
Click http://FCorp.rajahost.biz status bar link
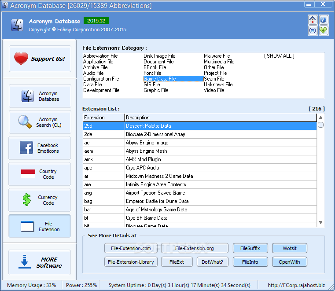click(x=296, y=285)
